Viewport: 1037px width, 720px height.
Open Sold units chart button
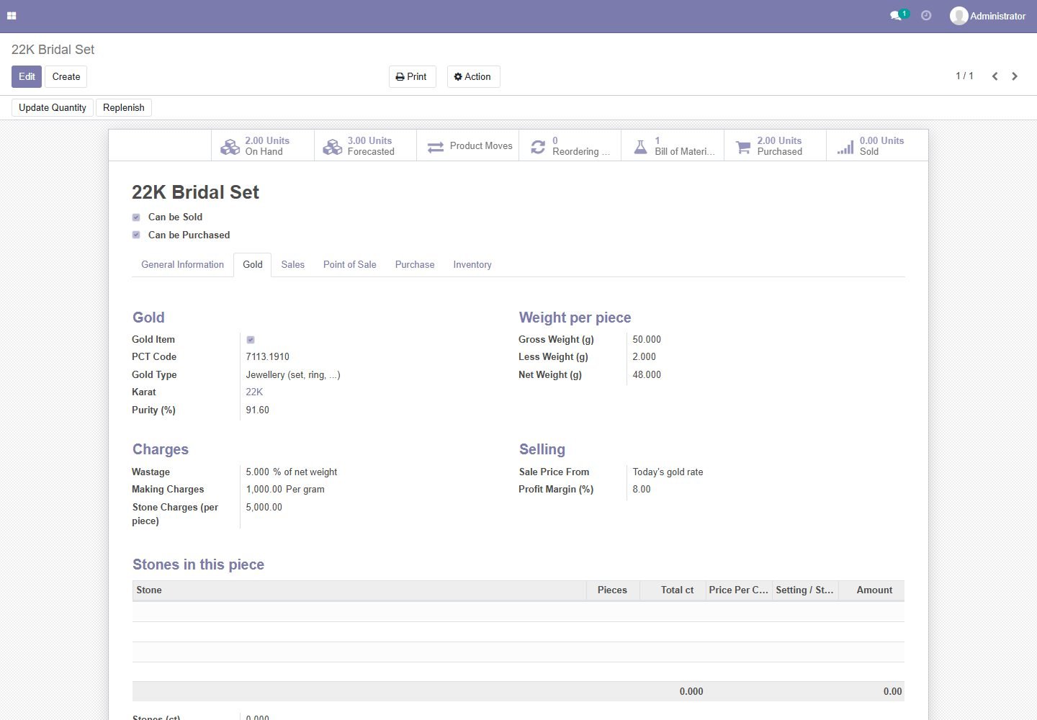click(877, 145)
